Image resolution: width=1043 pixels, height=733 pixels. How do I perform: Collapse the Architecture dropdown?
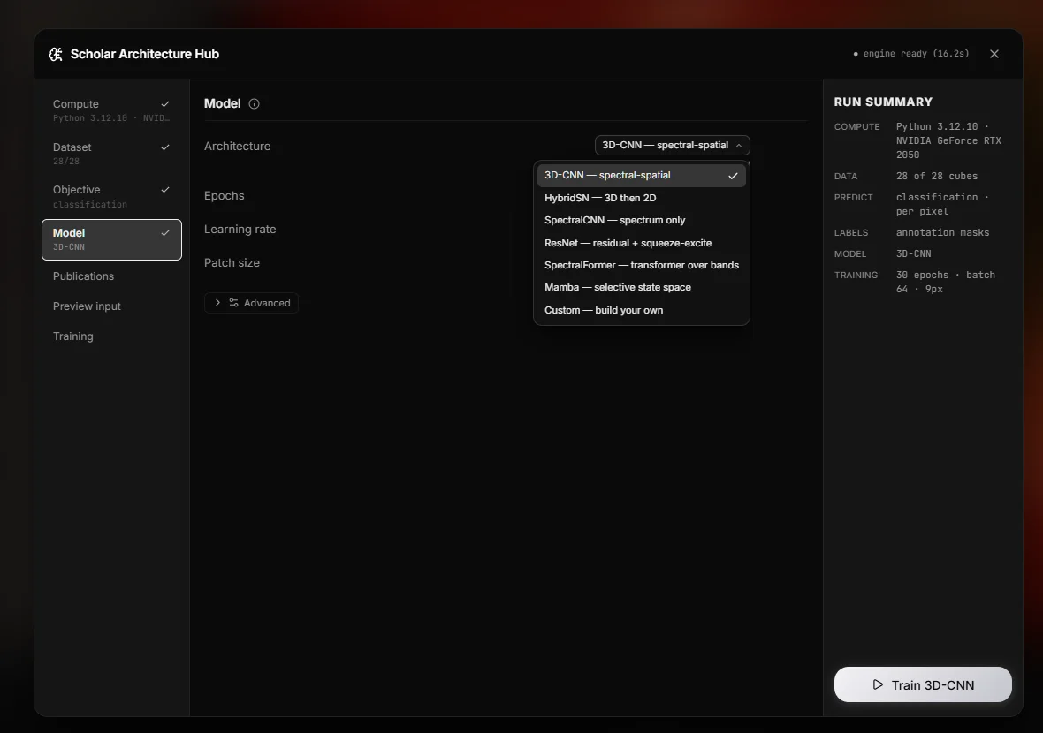(672, 145)
